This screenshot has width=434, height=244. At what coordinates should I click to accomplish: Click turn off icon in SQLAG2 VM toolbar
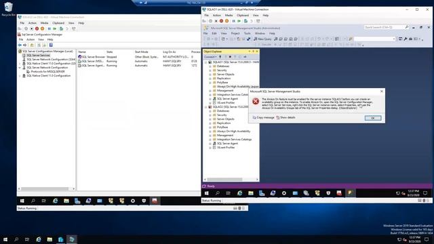32,28
